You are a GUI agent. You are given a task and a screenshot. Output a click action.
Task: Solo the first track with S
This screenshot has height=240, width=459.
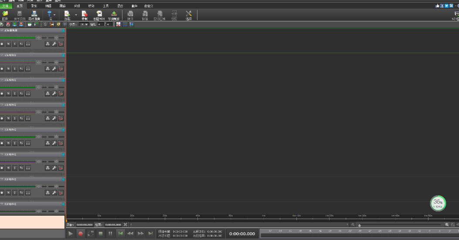click(15, 44)
